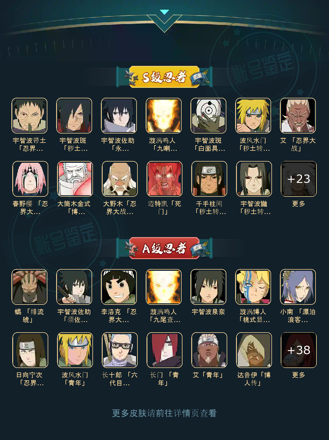Screen dimensions: 329x440
Task: Switch to the A级忍者 banner header
Action: (x=164, y=248)
